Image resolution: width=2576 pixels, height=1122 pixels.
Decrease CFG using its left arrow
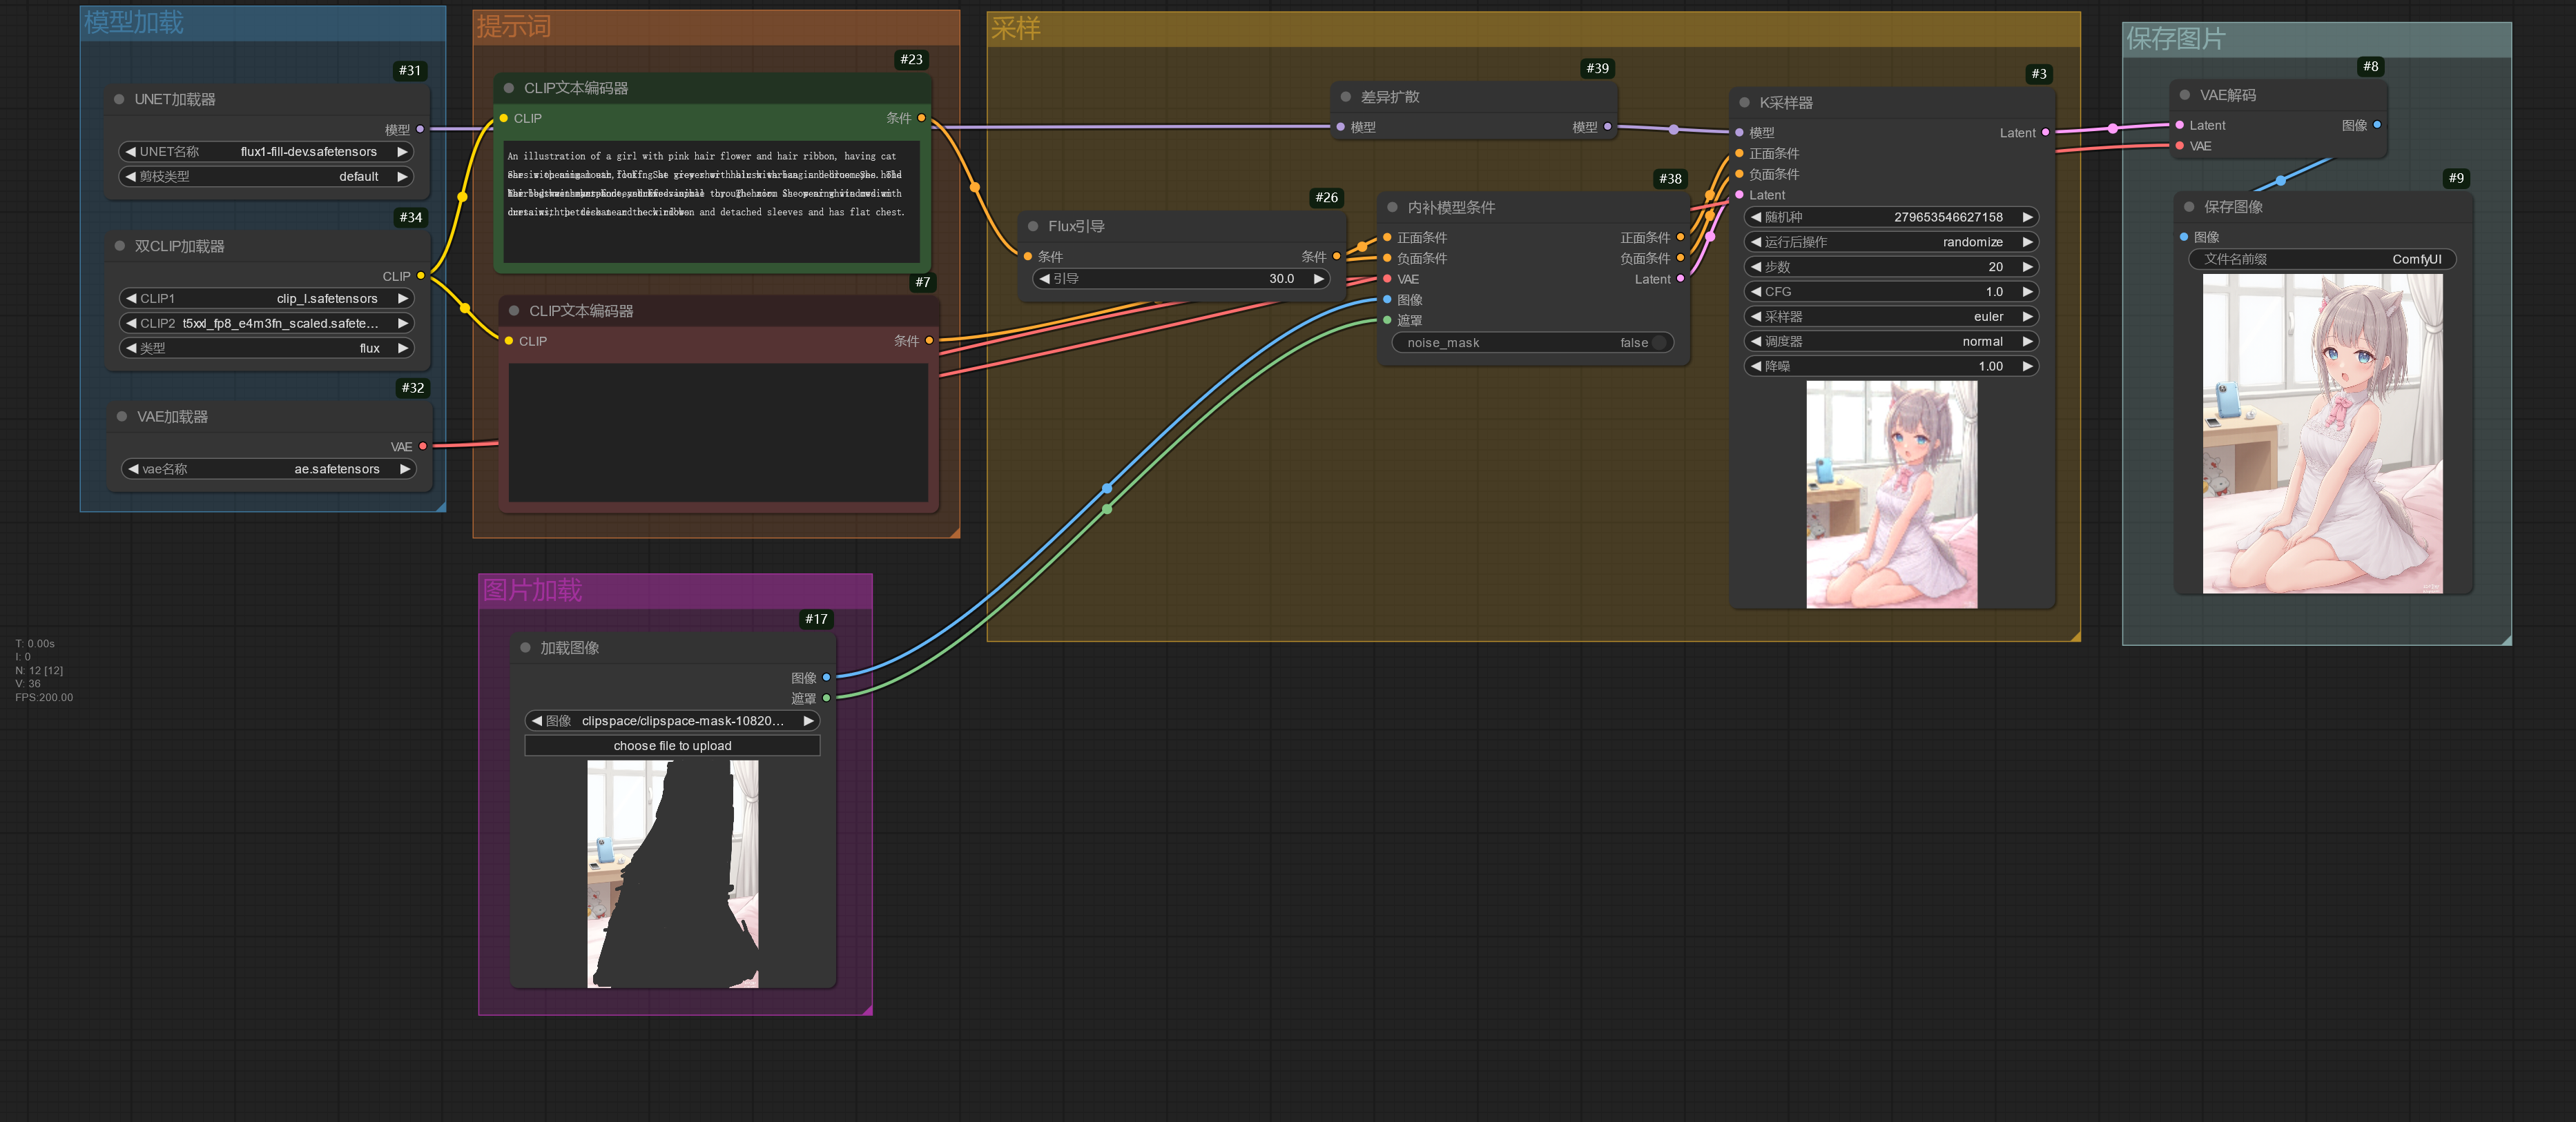click(x=1755, y=291)
